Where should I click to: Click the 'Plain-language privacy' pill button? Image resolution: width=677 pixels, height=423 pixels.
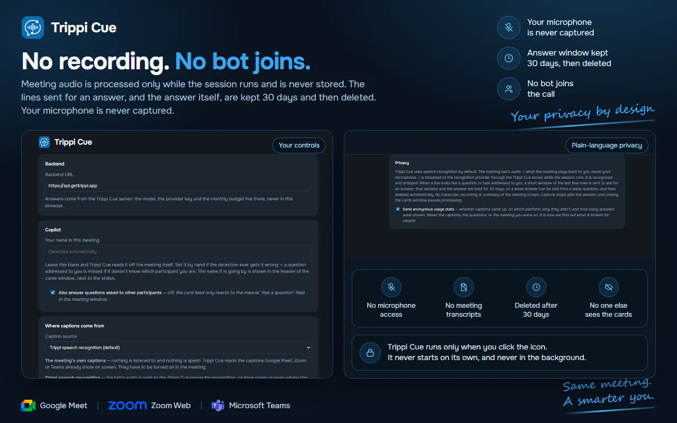[x=607, y=145]
